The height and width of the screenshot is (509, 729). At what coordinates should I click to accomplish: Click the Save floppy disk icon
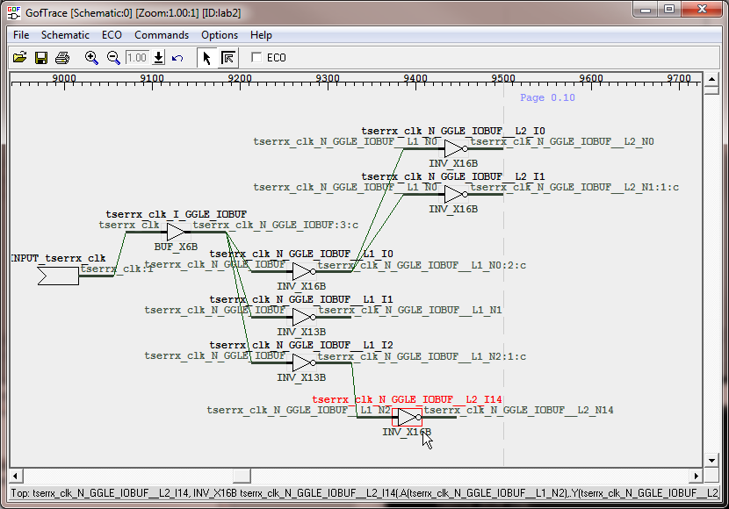[x=41, y=58]
